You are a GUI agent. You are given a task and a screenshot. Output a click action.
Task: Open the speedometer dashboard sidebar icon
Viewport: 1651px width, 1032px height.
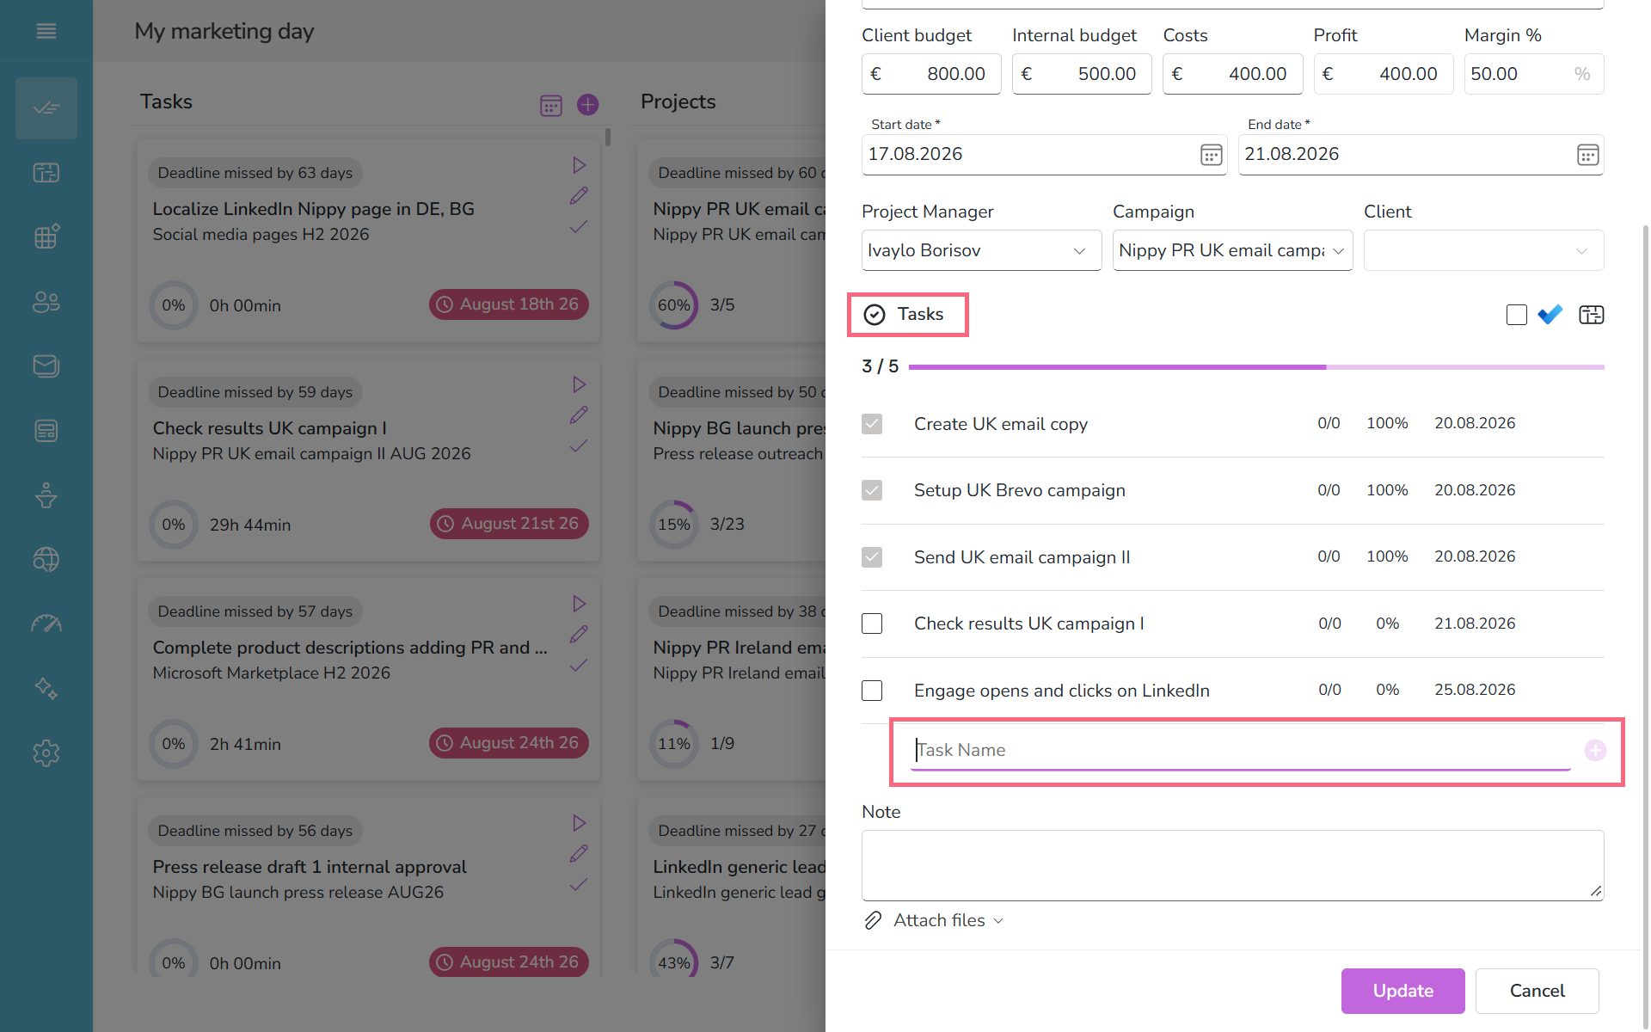pos(46,624)
